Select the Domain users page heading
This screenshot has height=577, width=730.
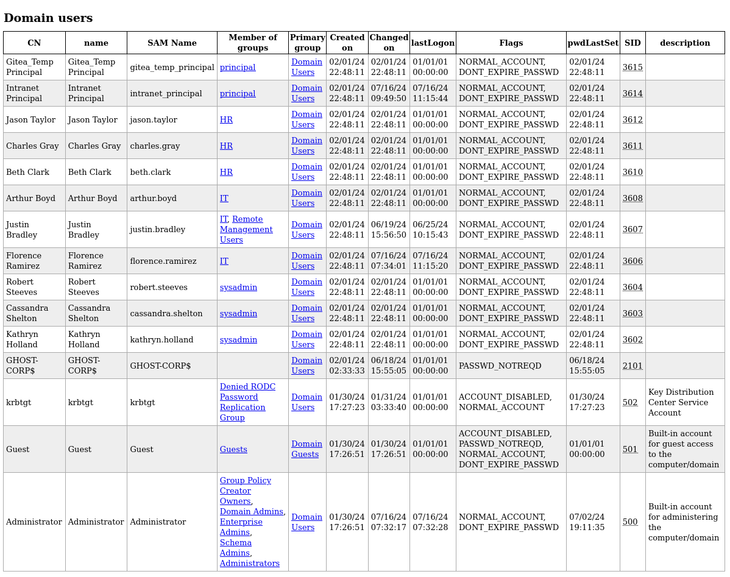[x=48, y=18]
